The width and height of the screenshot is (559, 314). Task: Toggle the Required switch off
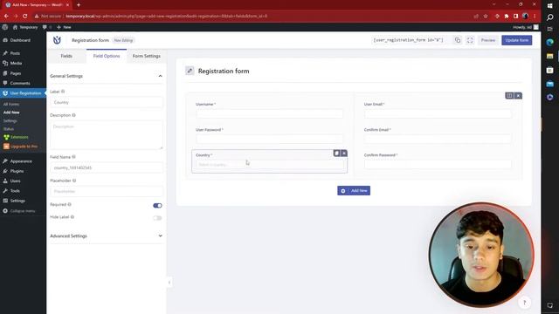point(157,206)
